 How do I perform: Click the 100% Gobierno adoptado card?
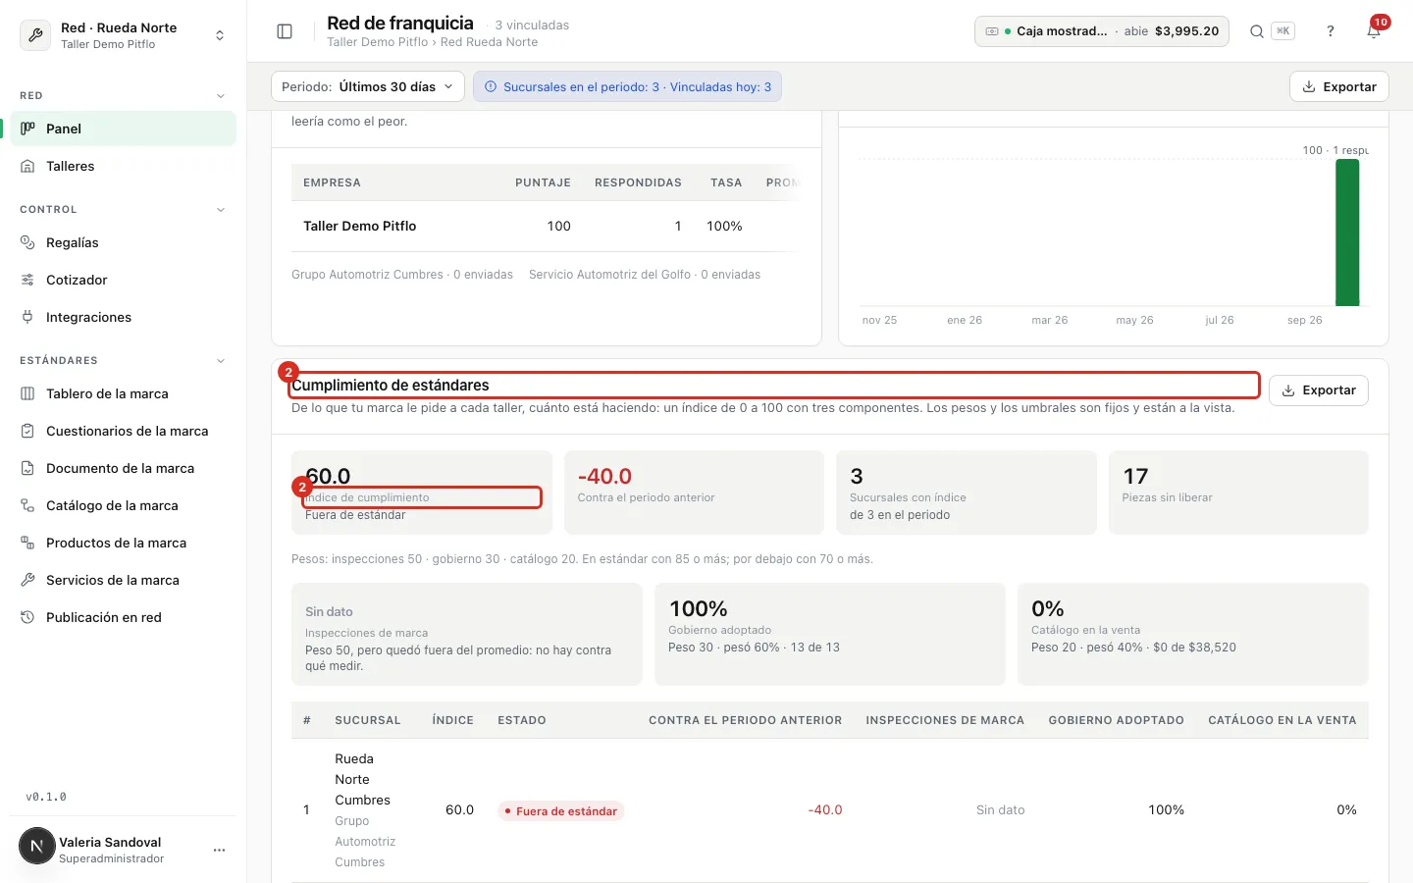(x=830, y=634)
